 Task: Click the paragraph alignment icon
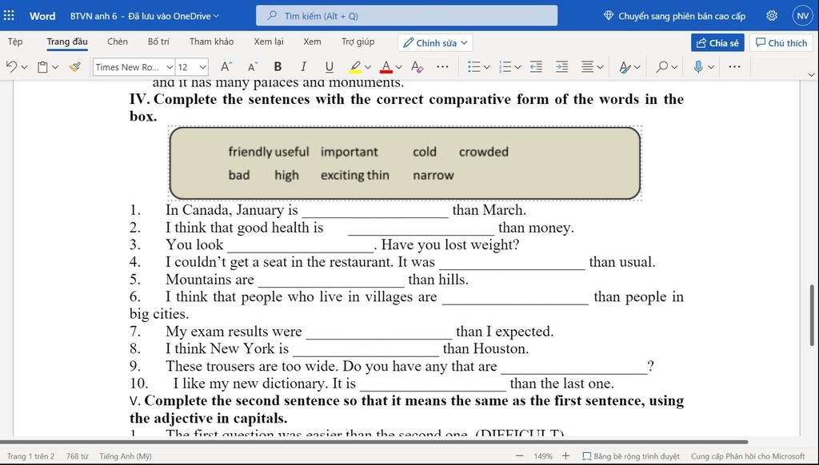point(588,67)
